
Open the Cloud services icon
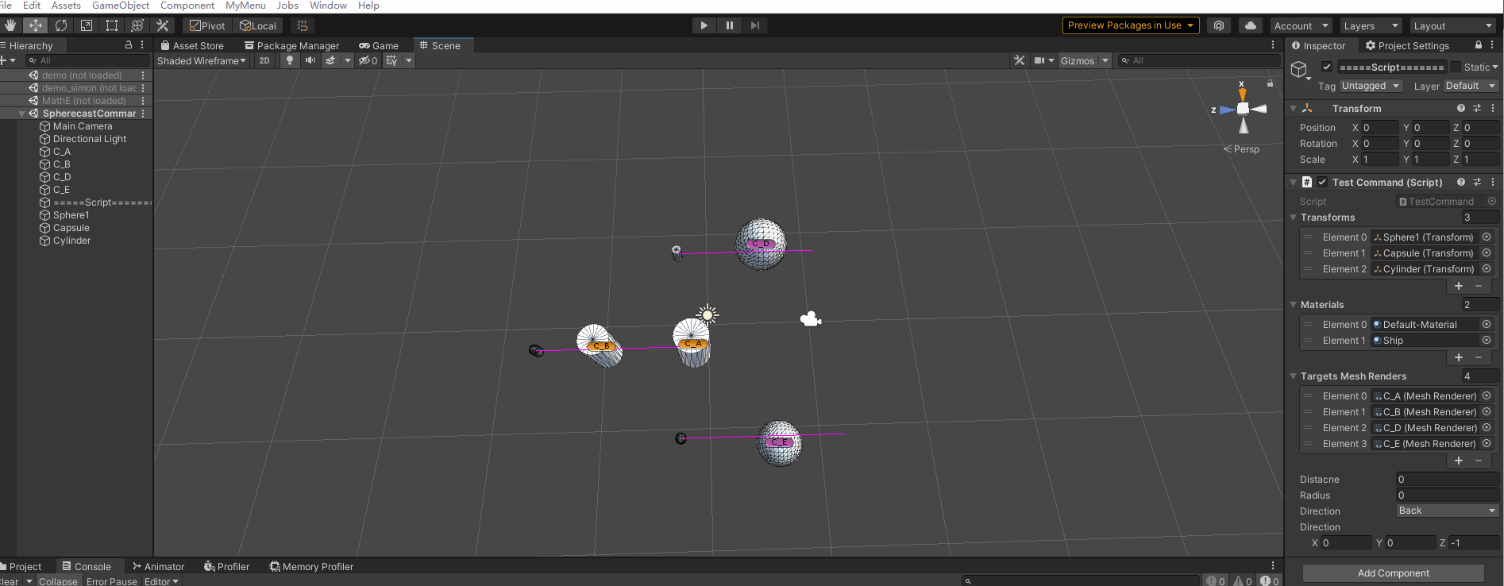[1251, 25]
